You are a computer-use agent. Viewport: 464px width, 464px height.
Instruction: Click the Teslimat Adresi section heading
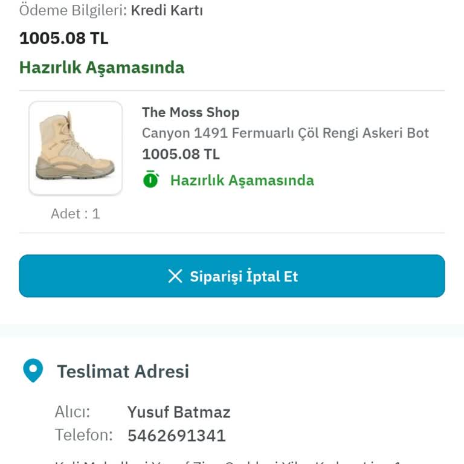123,371
